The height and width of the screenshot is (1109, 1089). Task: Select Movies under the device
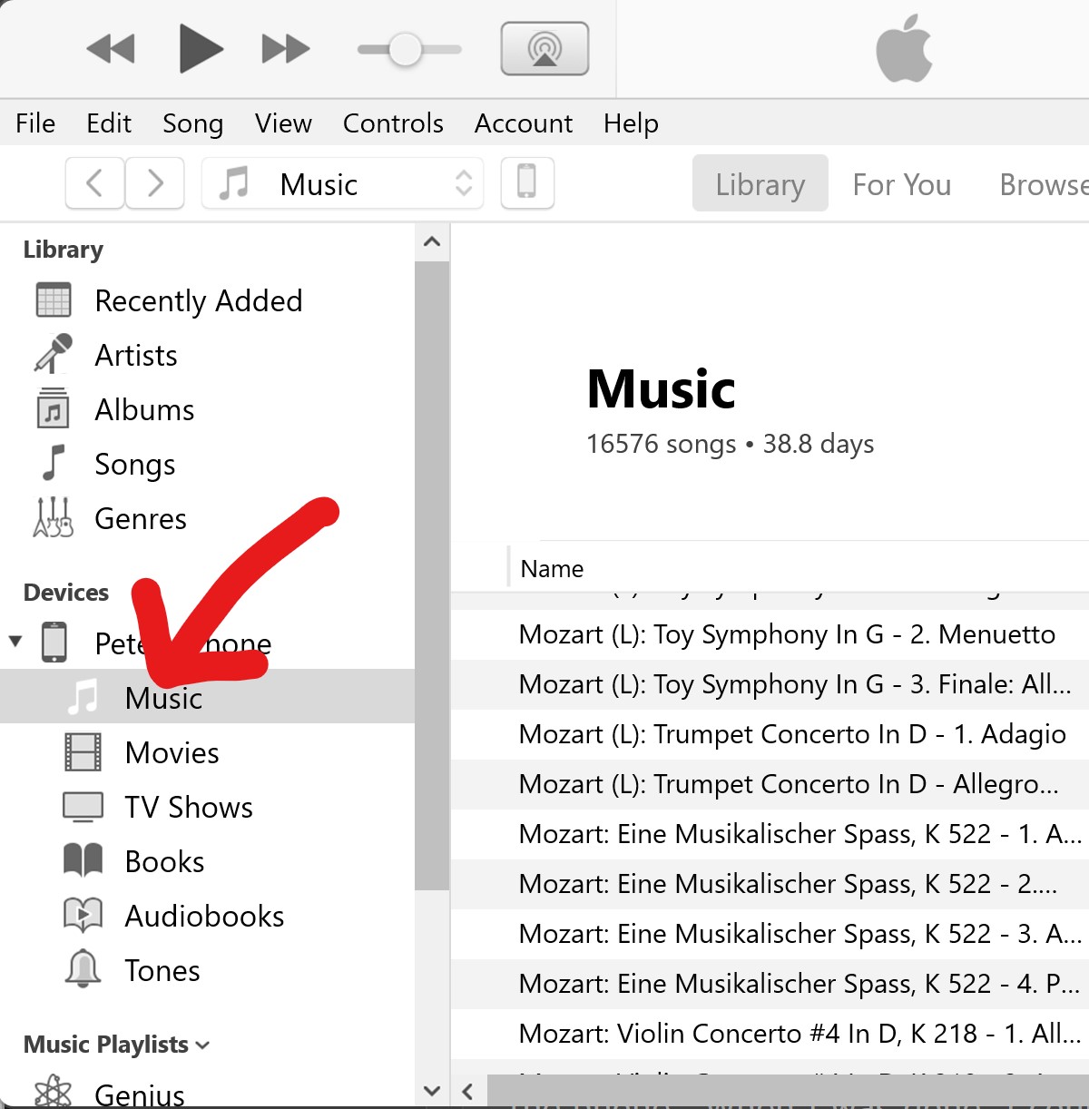coord(172,752)
